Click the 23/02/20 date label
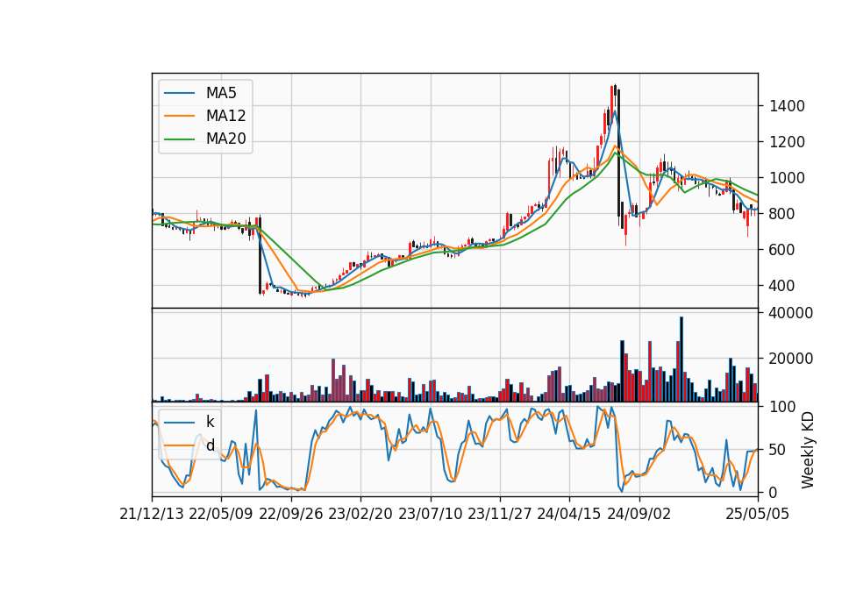 coord(360,515)
